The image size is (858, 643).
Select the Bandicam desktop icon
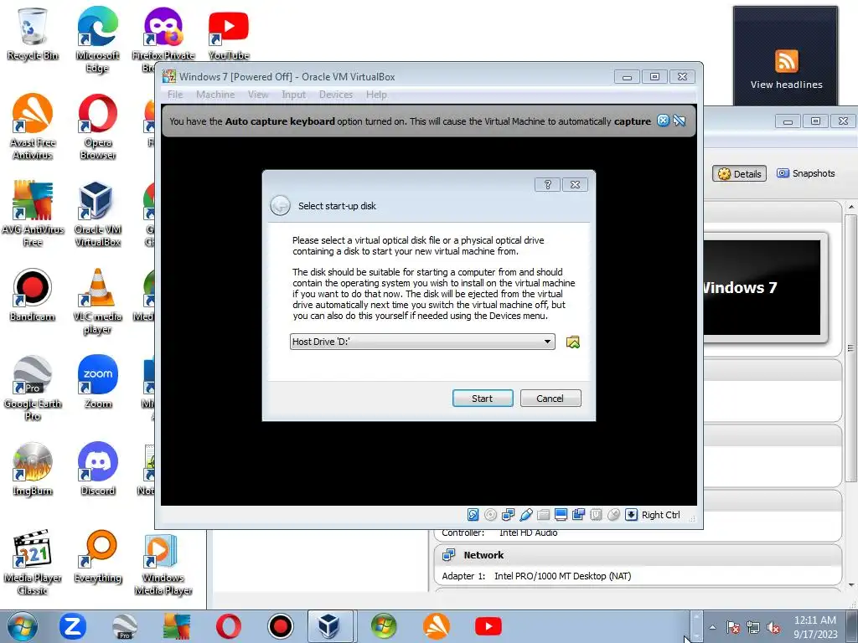(33, 296)
